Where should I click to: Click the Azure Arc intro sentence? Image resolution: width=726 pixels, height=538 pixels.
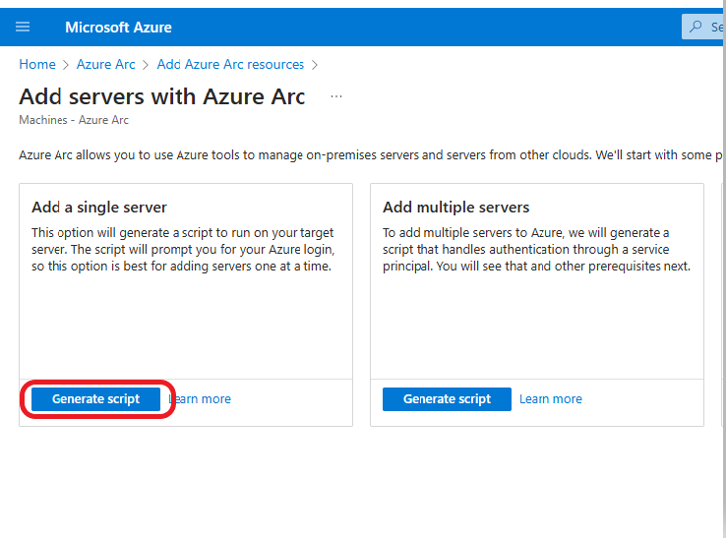371,155
